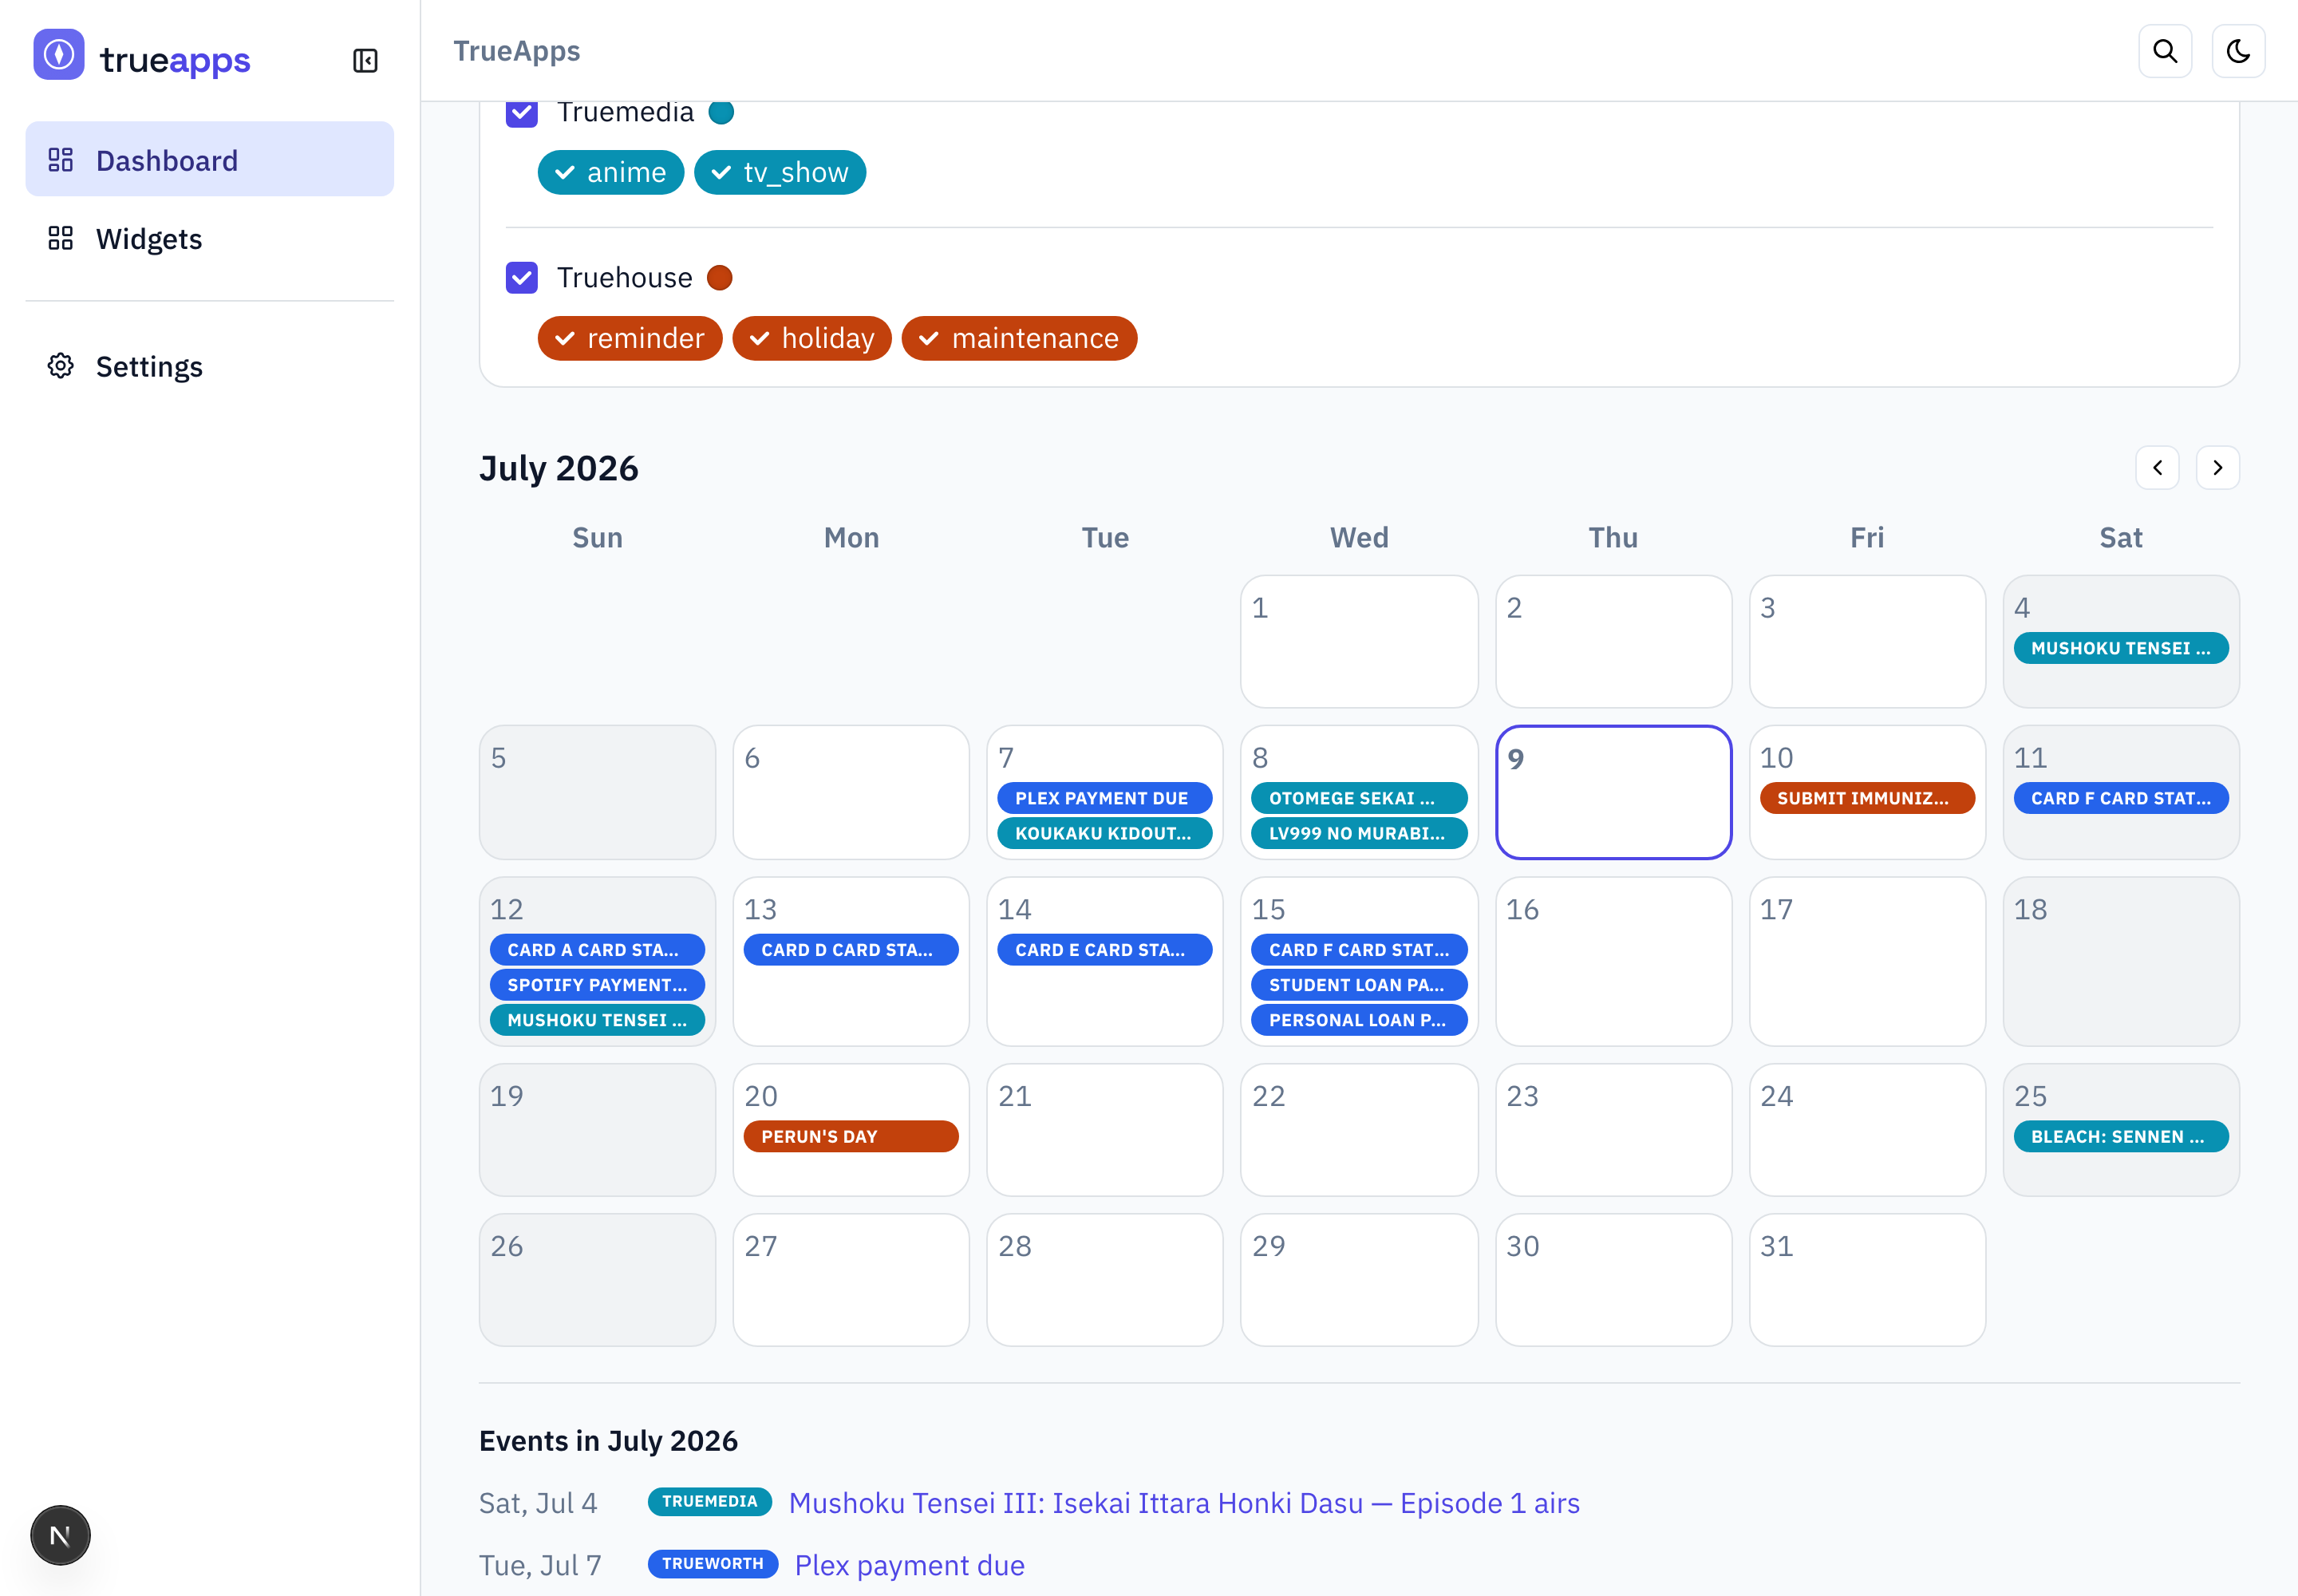Image resolution: width=2298 pixels, height=1596 pixels.
Task: Open Settings in sidebar
Action: click(210, 366)
